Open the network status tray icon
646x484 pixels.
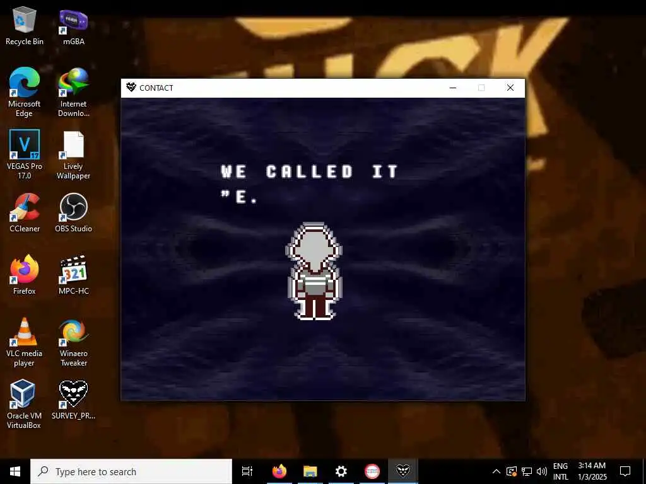[527, 471]
